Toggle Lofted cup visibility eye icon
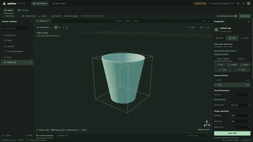This screenshot has height=142, width=253. coord(31,62)
